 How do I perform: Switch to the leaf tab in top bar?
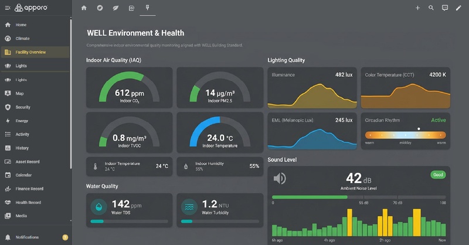click(x=115, y=8)
